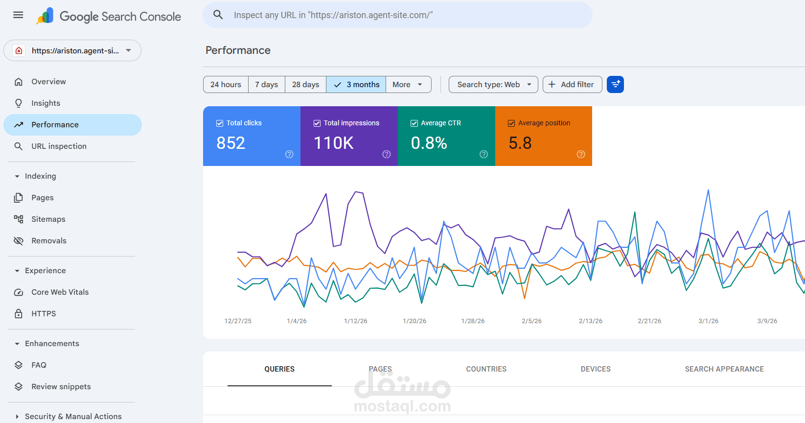Toggle the Total impressions checkbox
This screenshot has height=423, width=805.
[x=317, y=123]
